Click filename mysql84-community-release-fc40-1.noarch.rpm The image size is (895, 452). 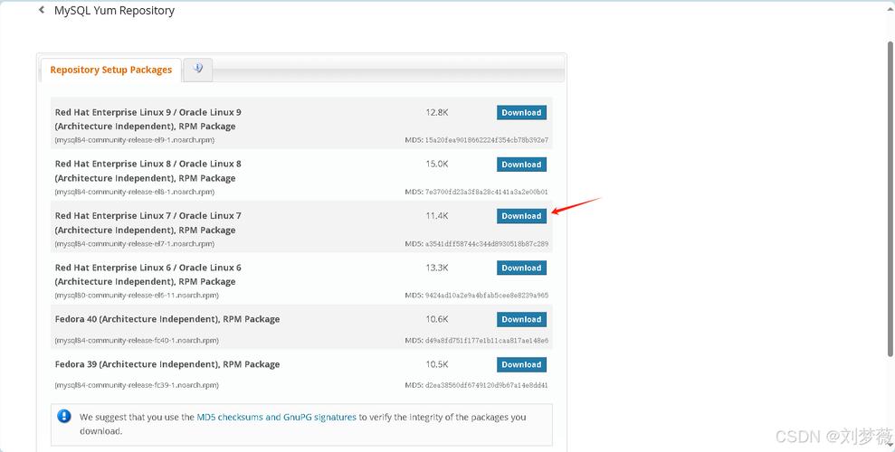click(x=137, y=340)
